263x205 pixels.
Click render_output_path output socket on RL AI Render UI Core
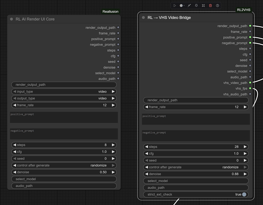coord(118,27)
